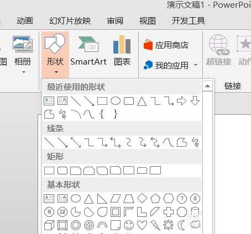Click the 超链接 hyperlink button

(x=218, y=50)
